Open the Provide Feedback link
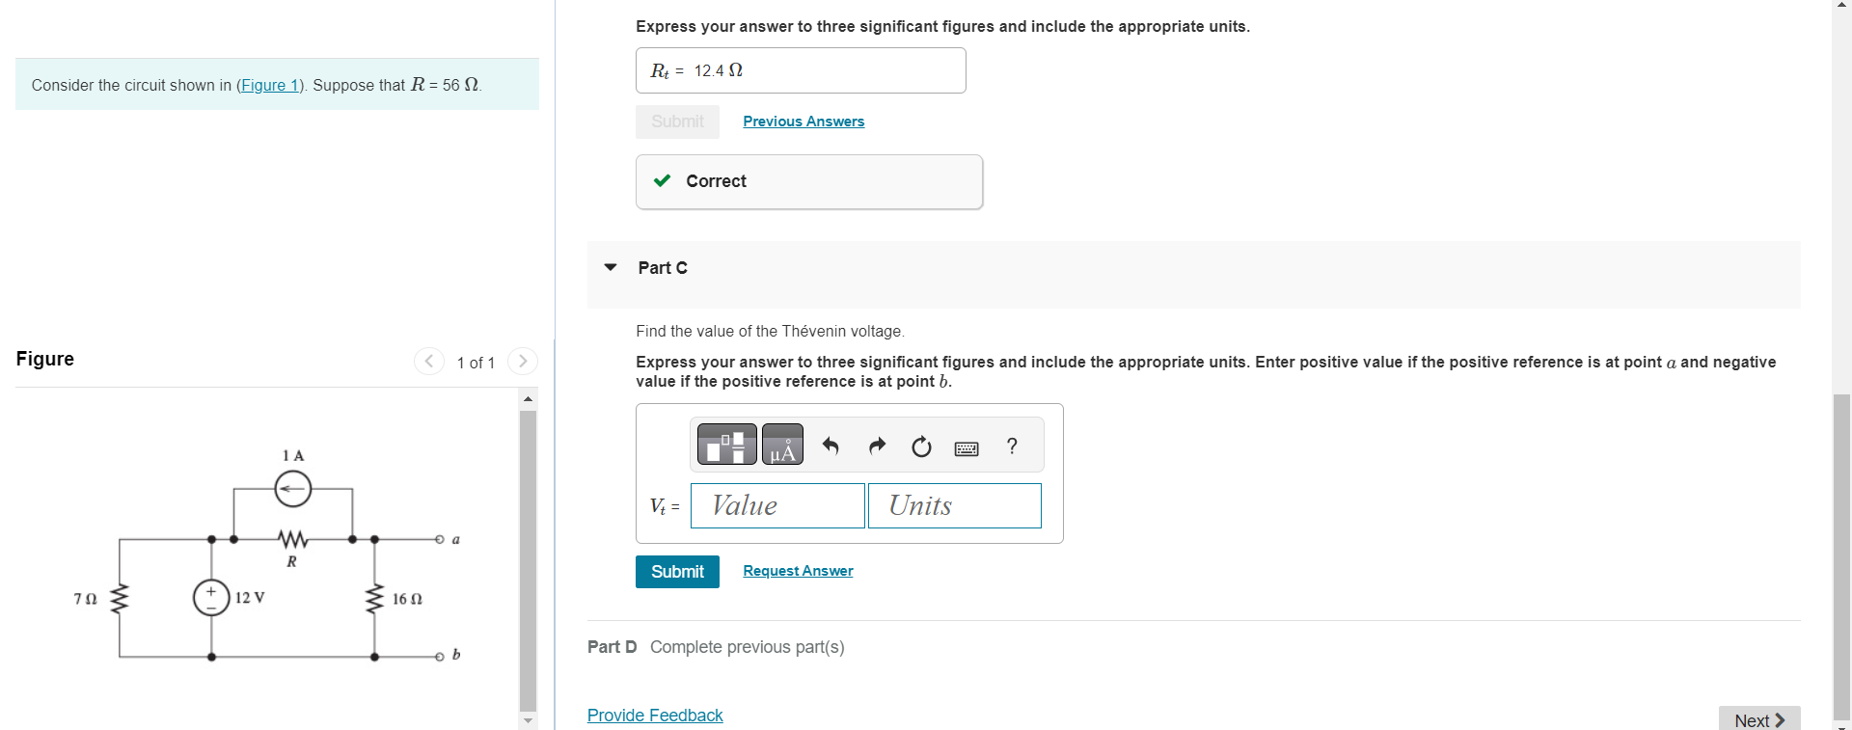Viewport: 1852px width, 730px height. point(654,716)
